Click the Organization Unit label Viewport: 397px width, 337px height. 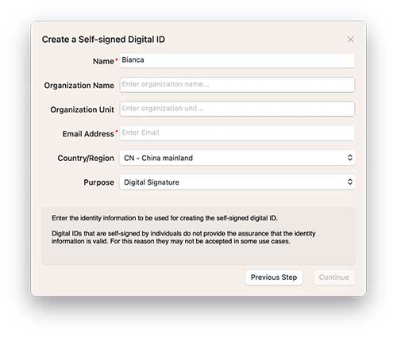(82, 109)
